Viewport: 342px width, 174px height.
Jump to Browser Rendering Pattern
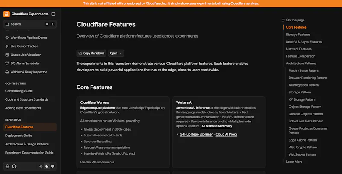[308, 78]
